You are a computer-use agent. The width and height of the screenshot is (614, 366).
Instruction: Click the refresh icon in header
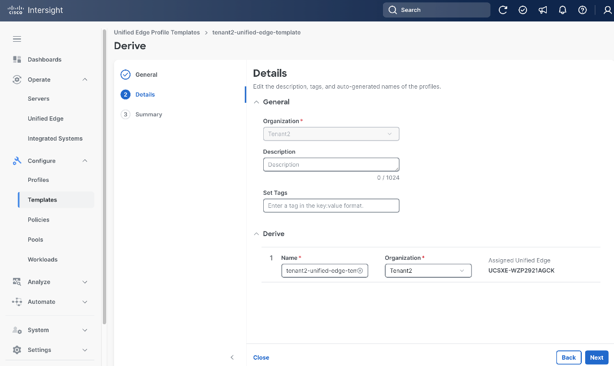coord(503,10)
